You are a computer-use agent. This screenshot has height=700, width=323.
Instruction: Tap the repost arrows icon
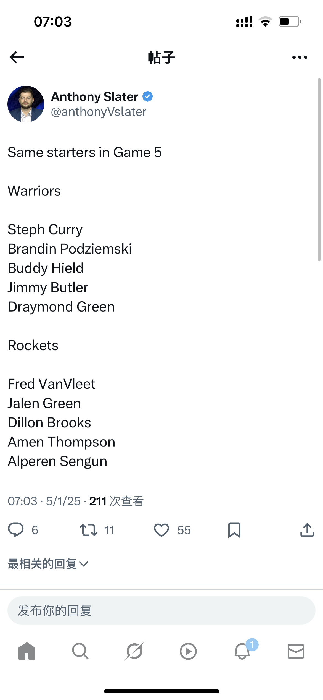pyautogui.click(x=88, y=530)
